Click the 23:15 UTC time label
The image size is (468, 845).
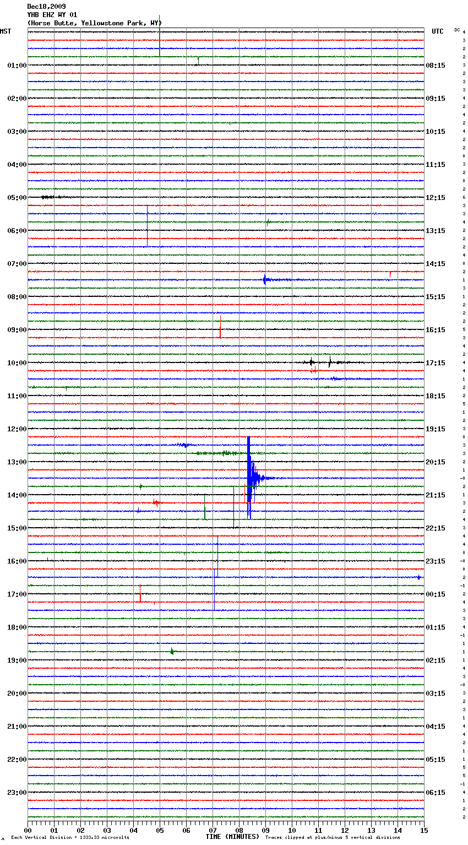pyautogui.click(x=436, y=561)
